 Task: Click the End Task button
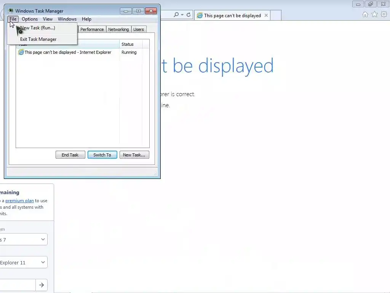click(70, 155)
